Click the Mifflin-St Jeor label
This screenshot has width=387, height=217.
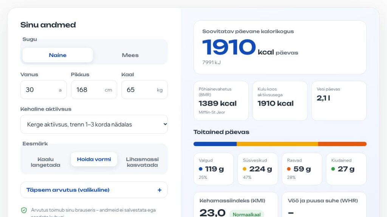212,112
